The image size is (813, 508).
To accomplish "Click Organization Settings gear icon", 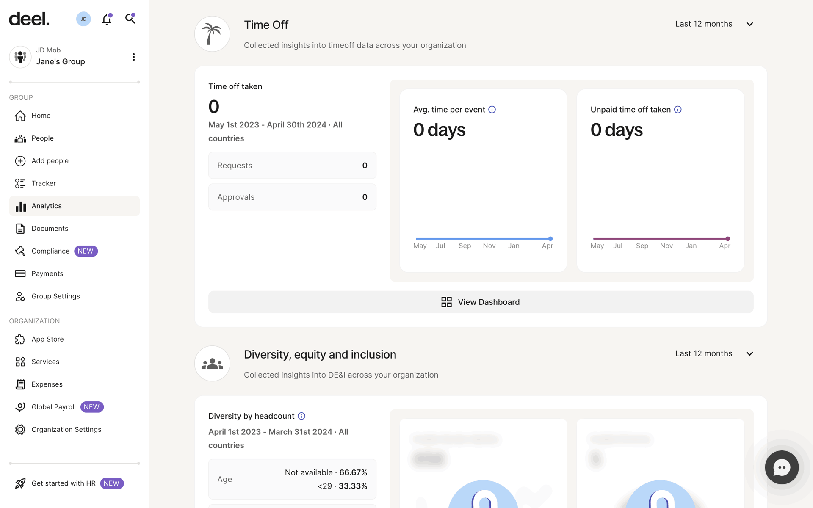I will 20,429.
